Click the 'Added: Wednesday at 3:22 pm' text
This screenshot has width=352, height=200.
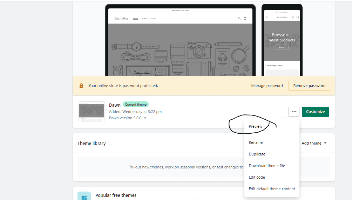tap(135, 112)
